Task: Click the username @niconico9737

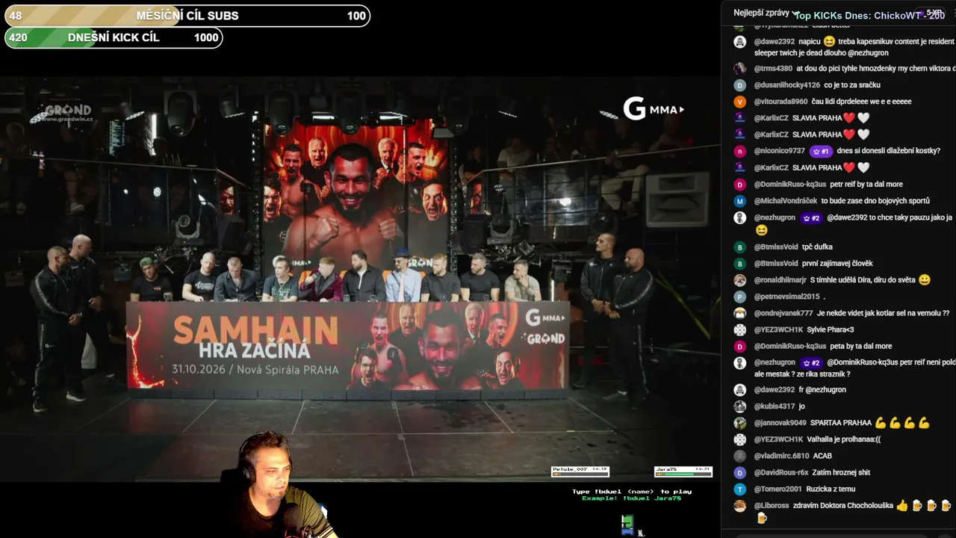Action: pos(780,151)
